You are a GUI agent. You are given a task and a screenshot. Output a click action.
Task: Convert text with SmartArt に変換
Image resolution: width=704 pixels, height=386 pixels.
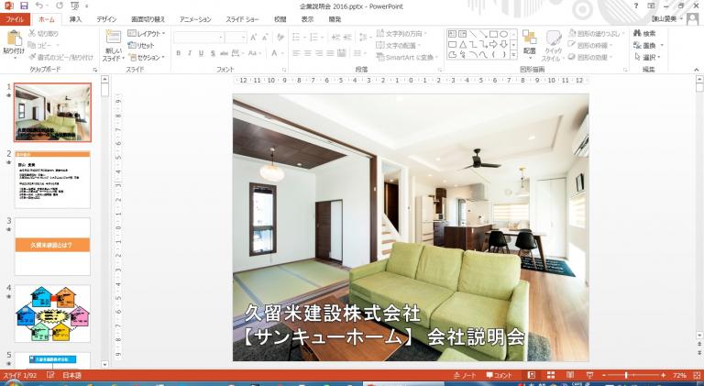click(405, 58)
